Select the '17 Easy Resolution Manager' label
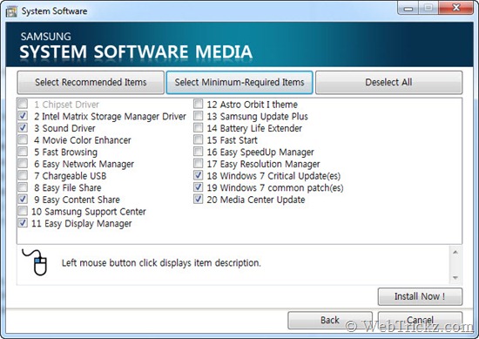The width and height of the screenshot is (479, 339). point(263,164)
